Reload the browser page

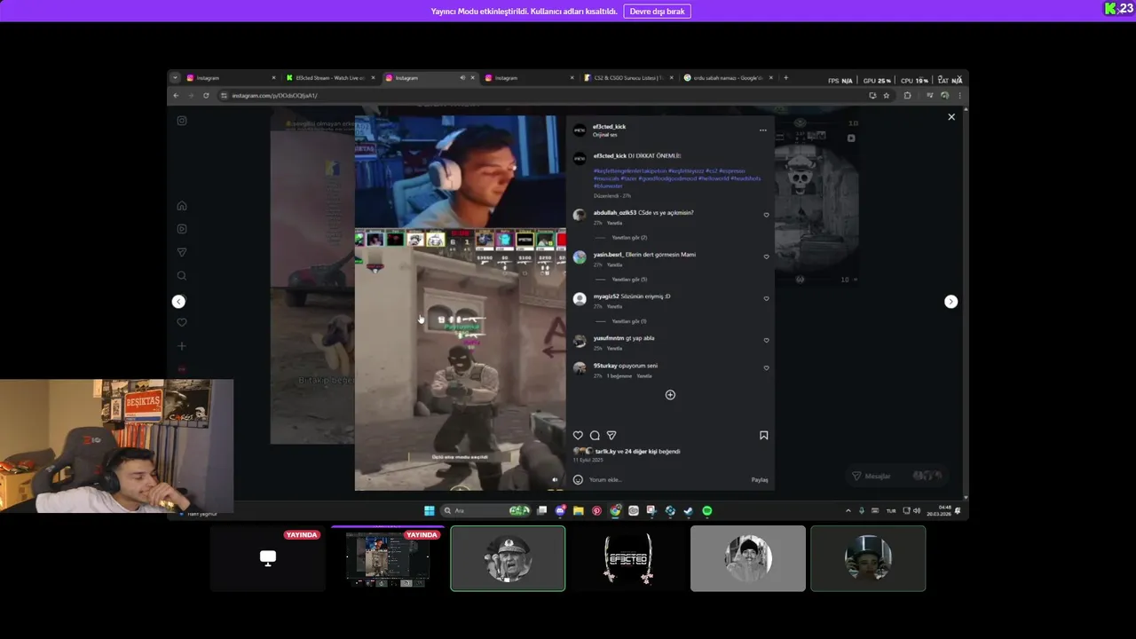click(x=206, y=96)
